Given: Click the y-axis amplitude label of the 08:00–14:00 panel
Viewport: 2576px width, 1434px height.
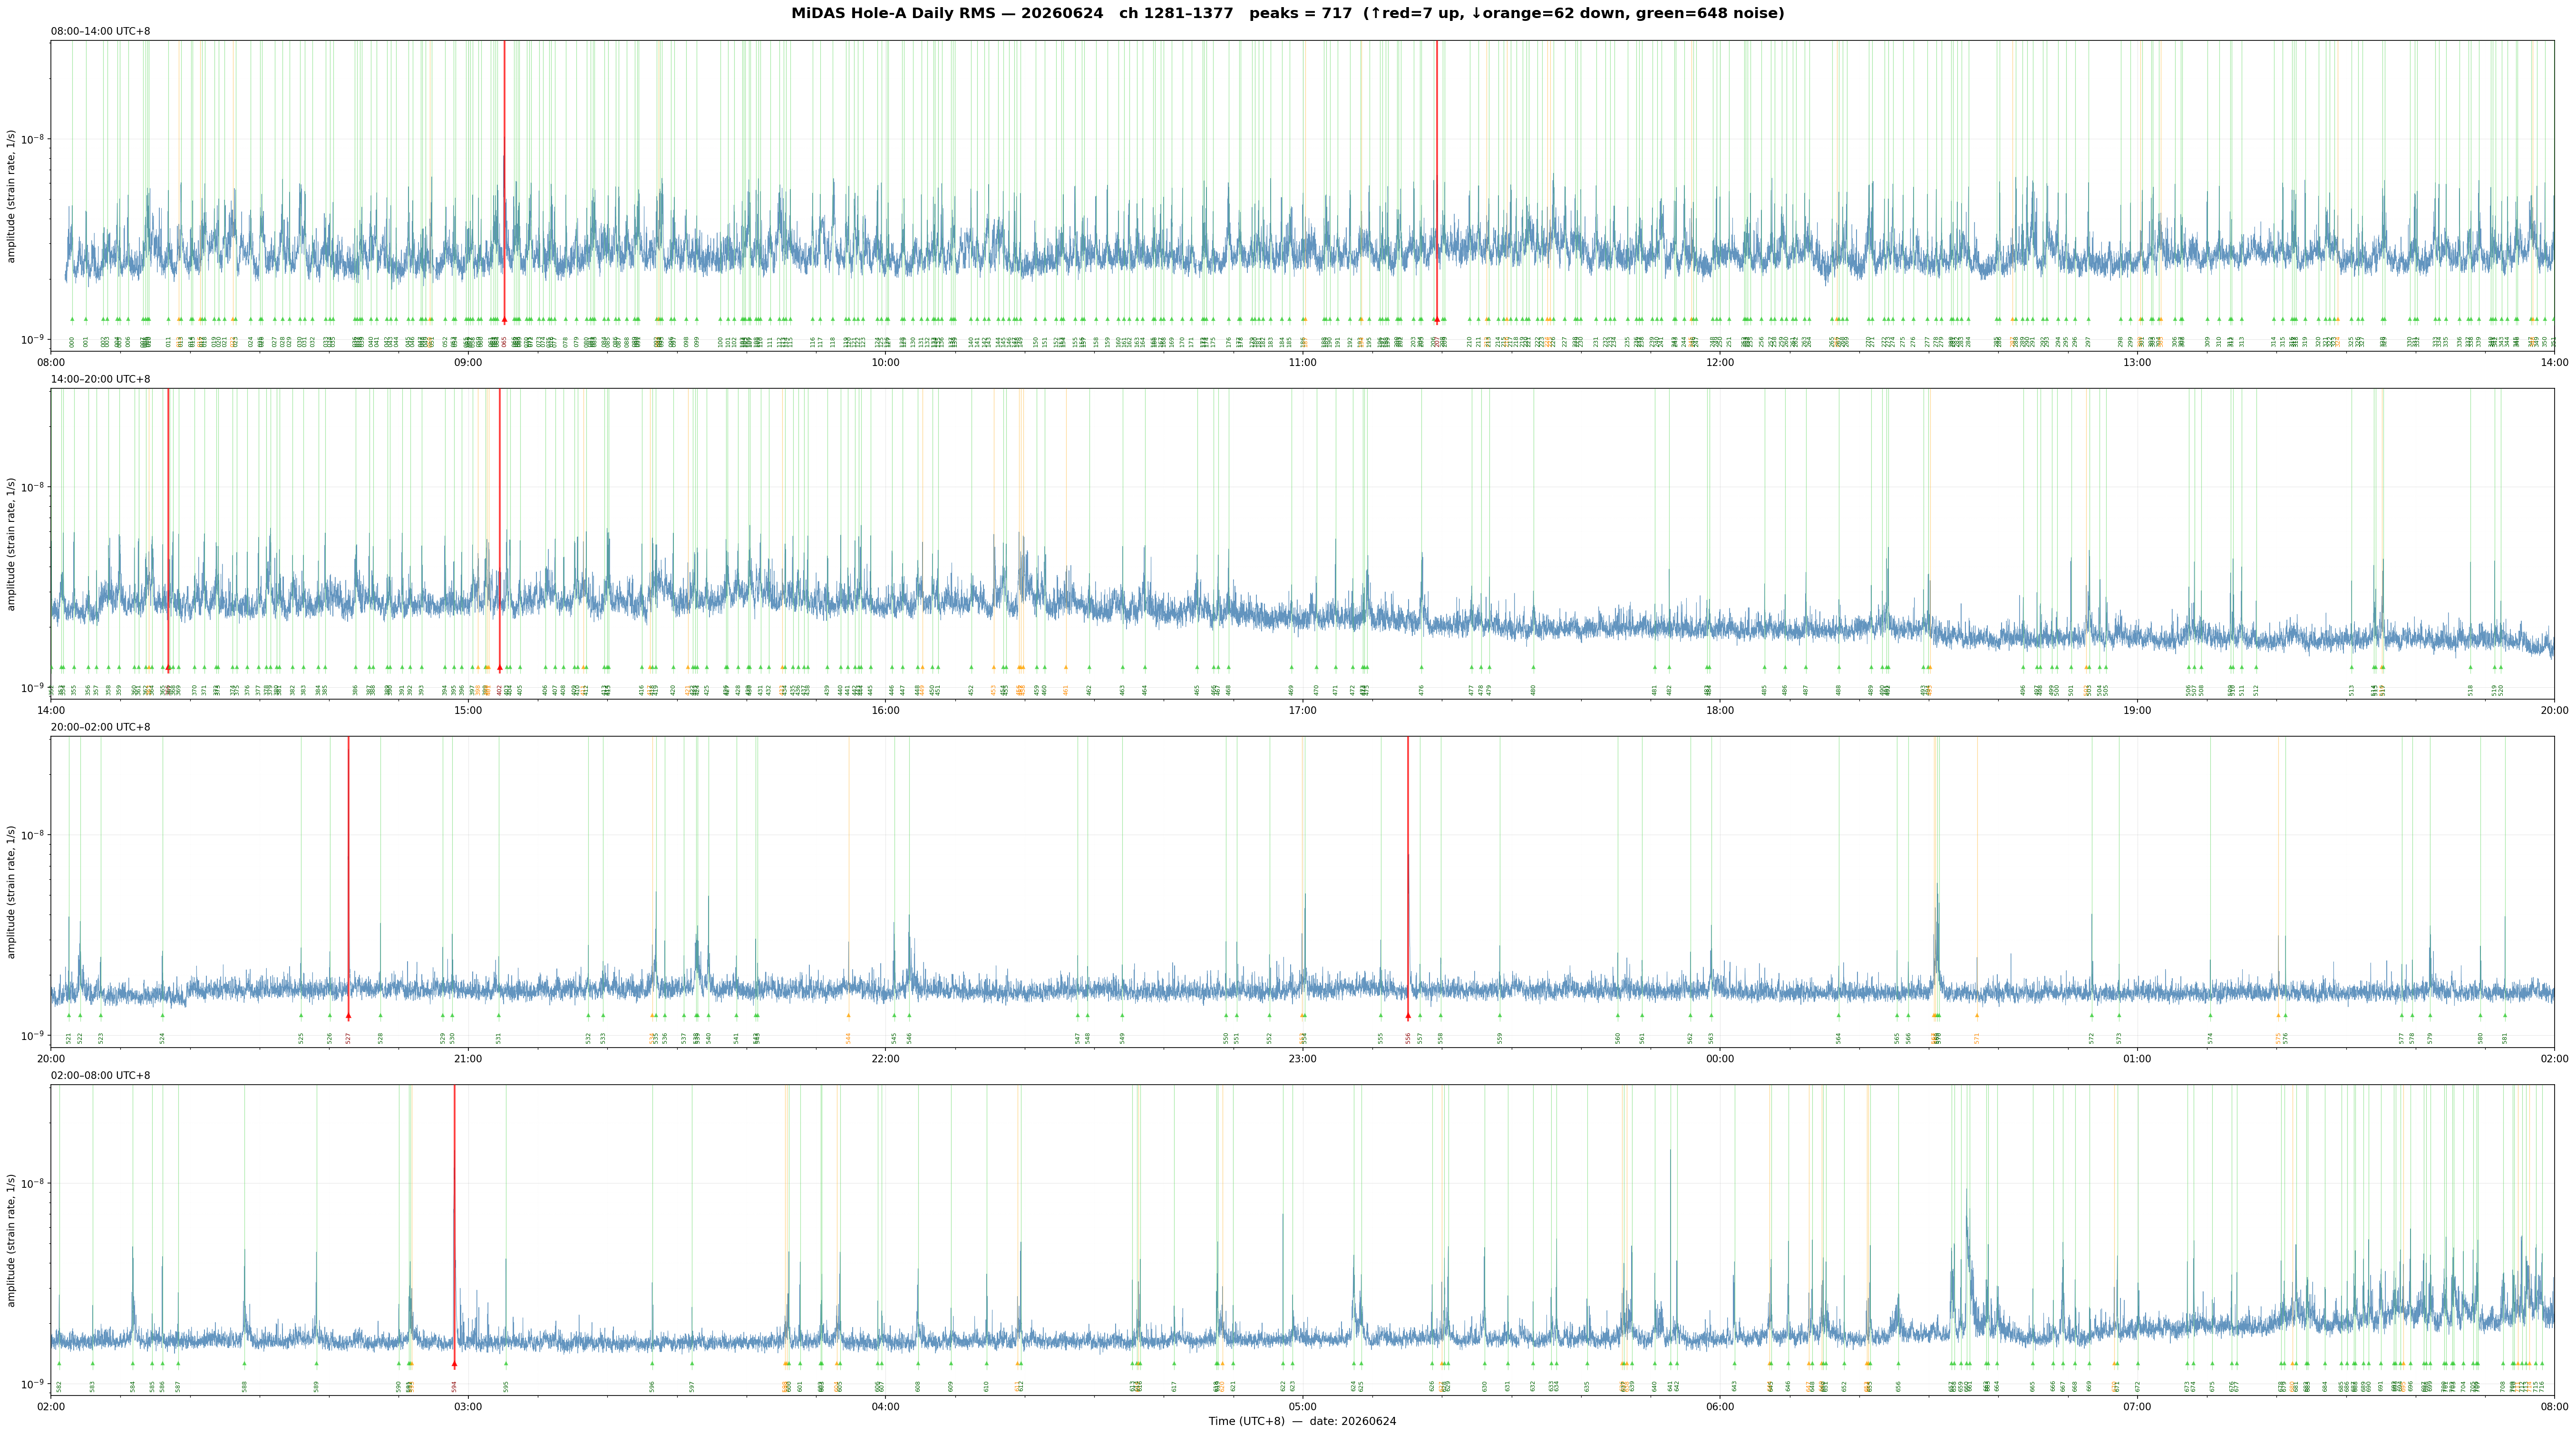Looking at the screenshot, I should click(12, 196).
